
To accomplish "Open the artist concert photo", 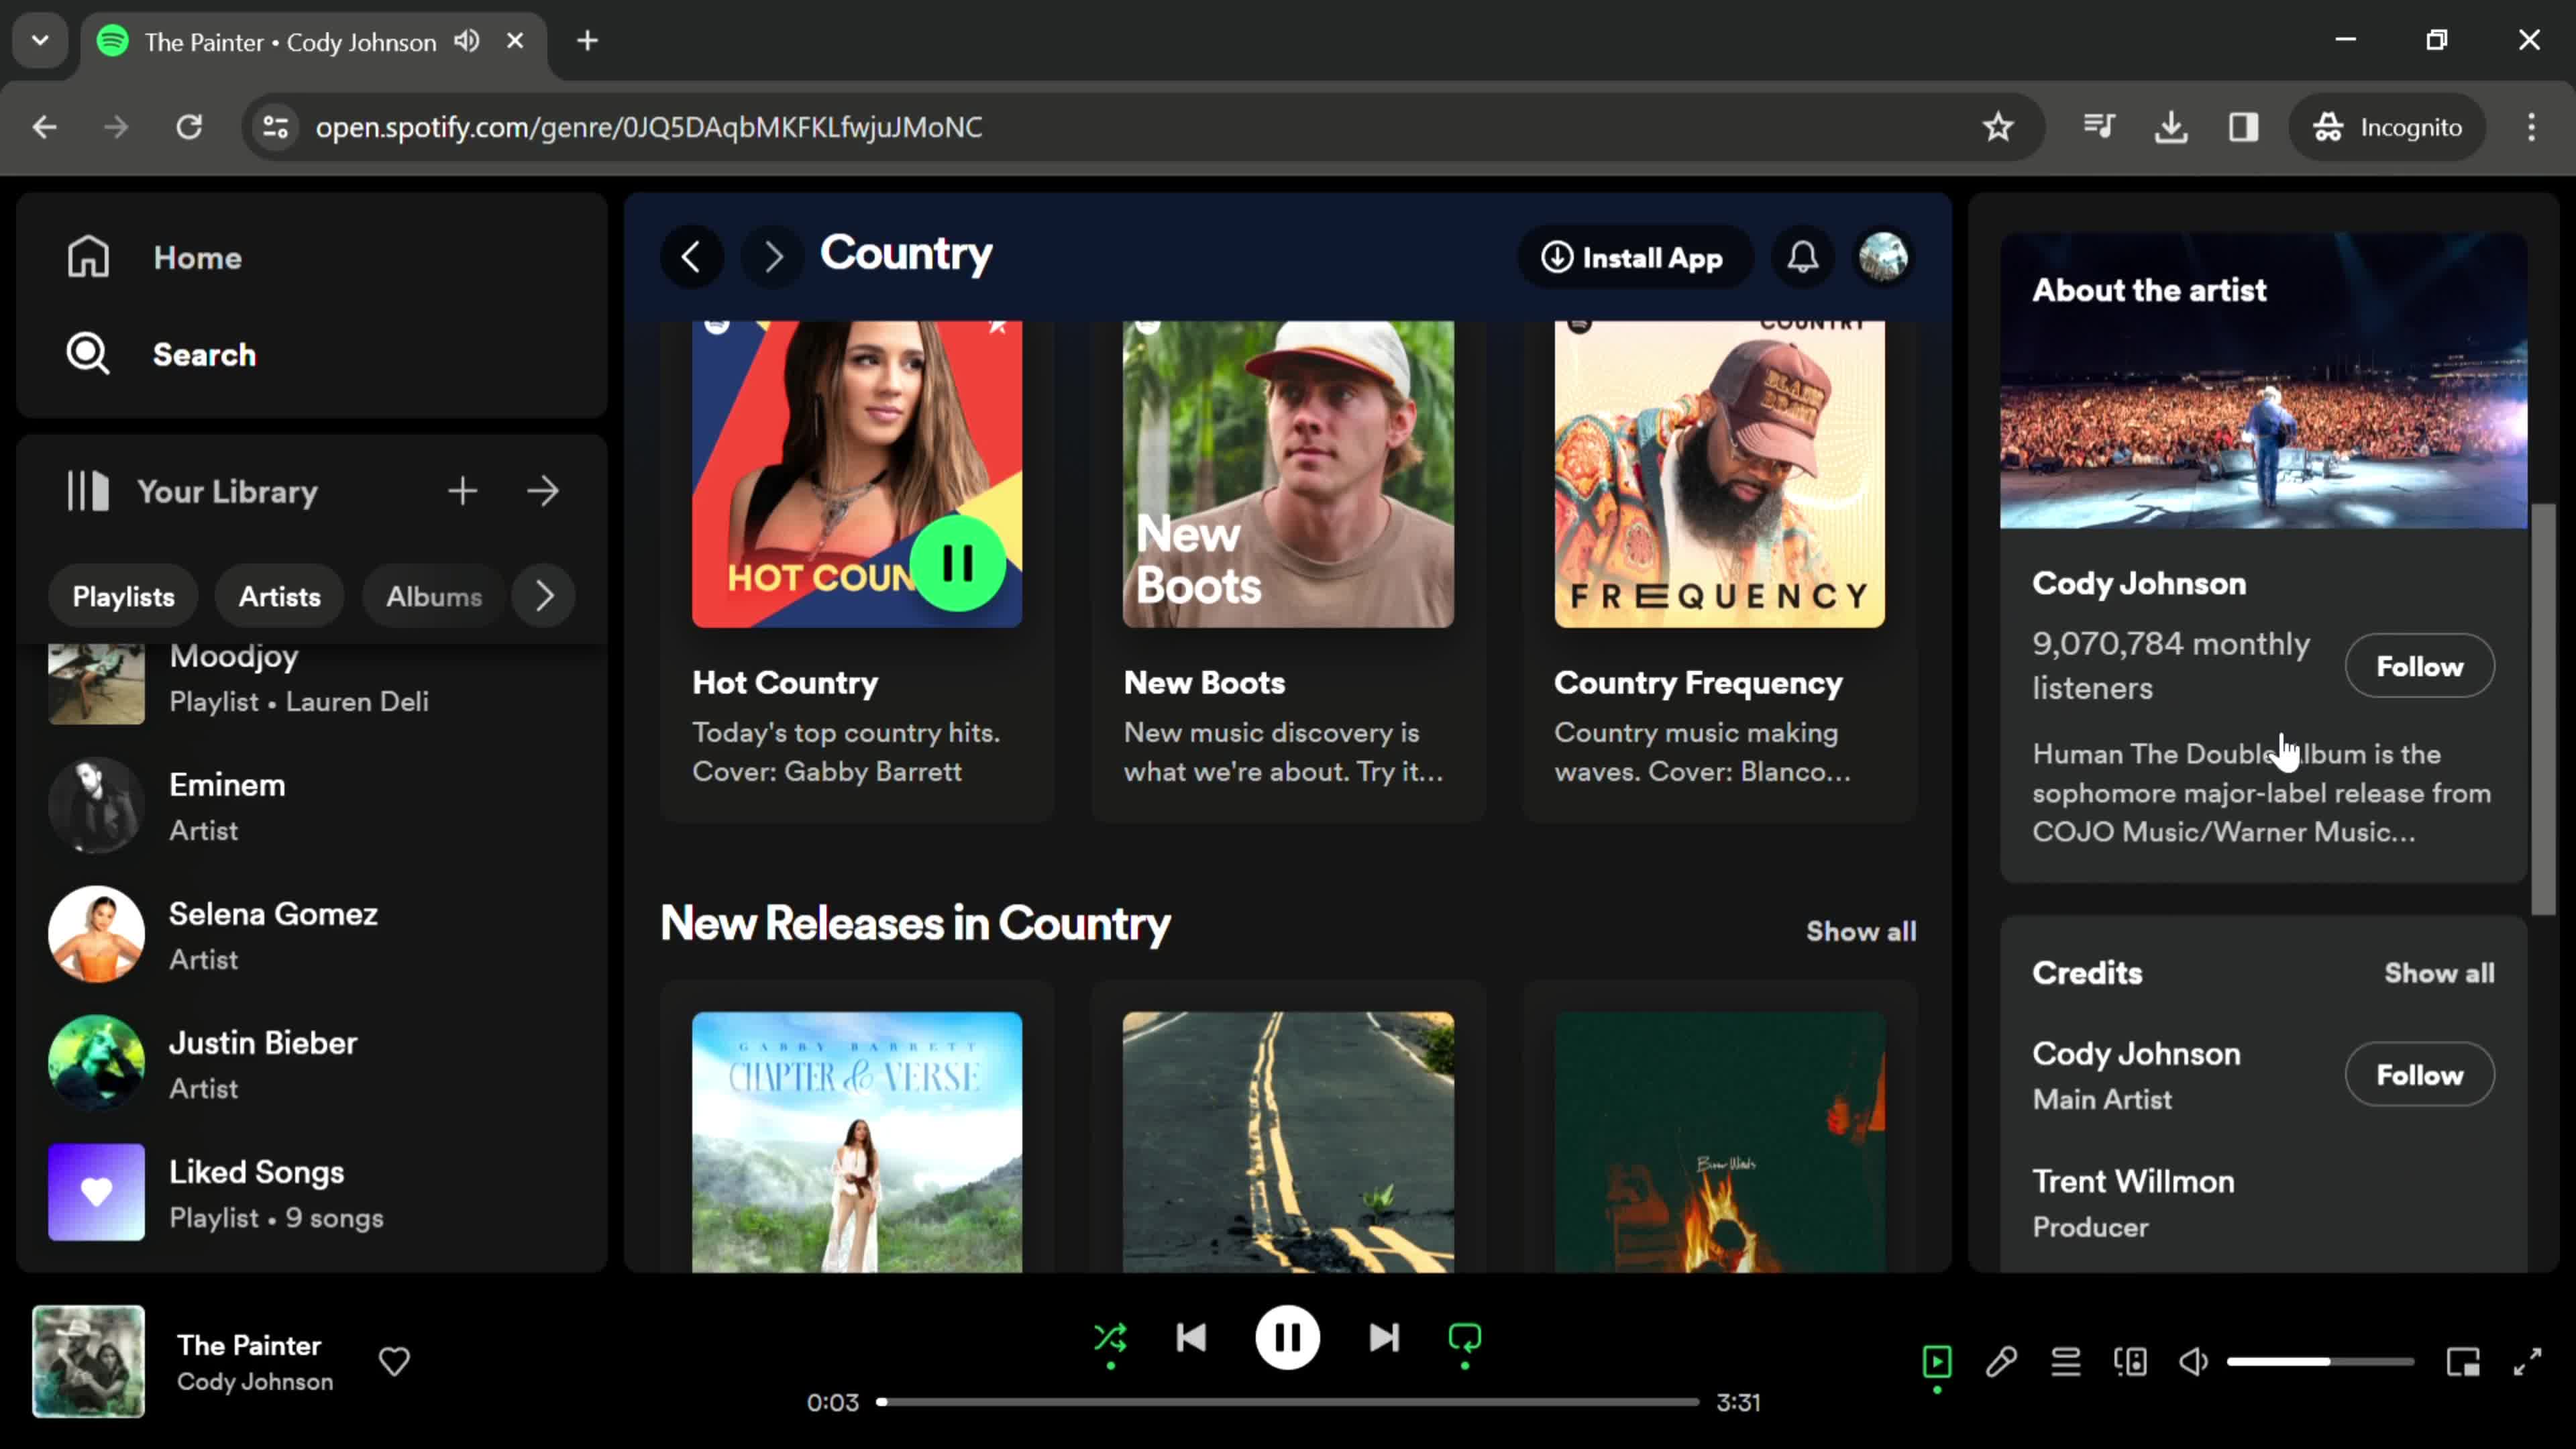I will click(2263, 381).
